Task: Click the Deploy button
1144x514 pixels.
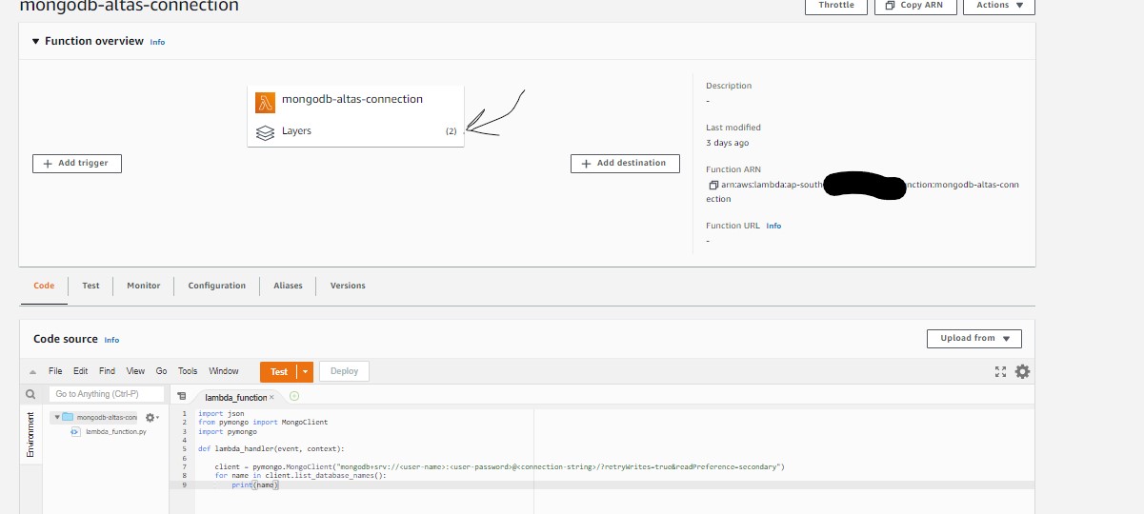Action: click(344, 371)
